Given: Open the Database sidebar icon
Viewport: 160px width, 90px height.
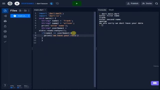Looking at the screenshot, I should tap(5, 36).
